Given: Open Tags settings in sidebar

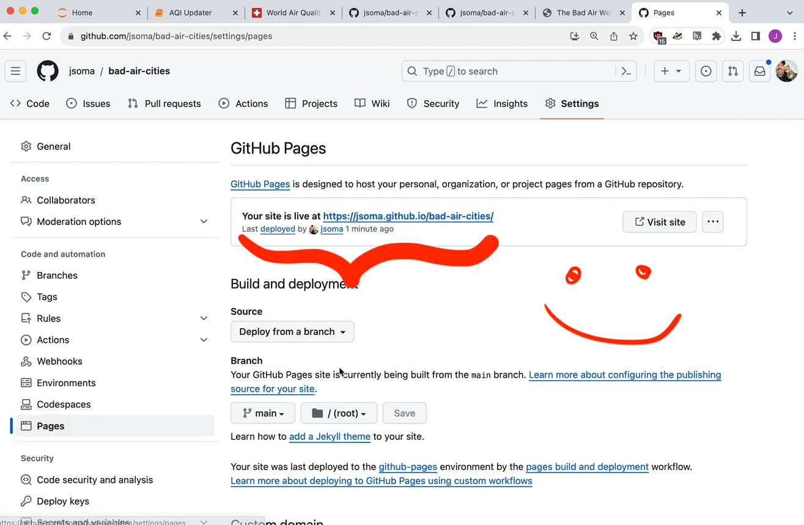Looking at the screenshot, I should coord(115,296).
